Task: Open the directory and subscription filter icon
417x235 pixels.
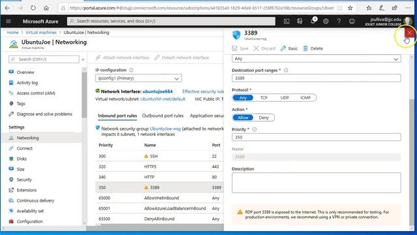Action: click(x=300, y=22)
